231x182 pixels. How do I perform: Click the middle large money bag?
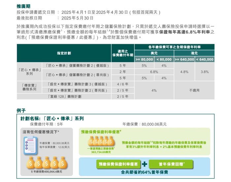coord(47,163)
